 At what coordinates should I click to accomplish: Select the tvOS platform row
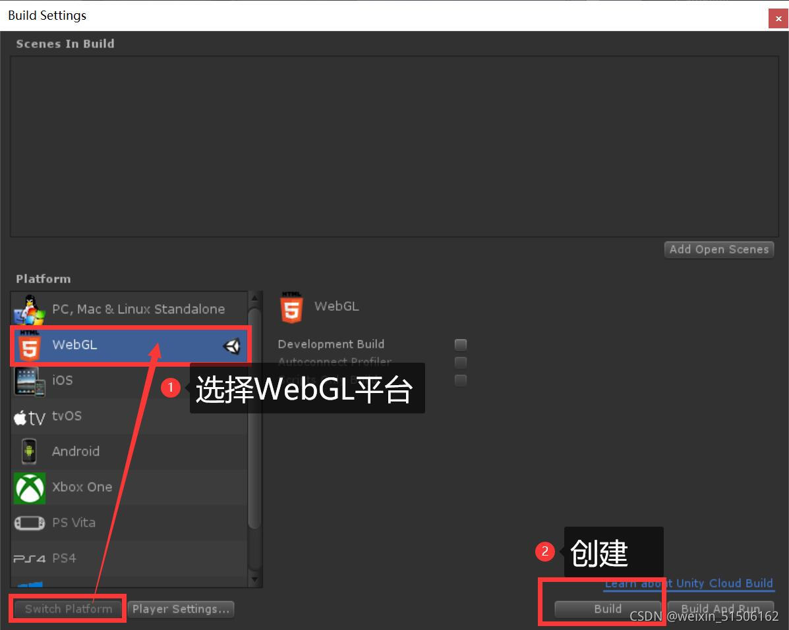[130, 417]
